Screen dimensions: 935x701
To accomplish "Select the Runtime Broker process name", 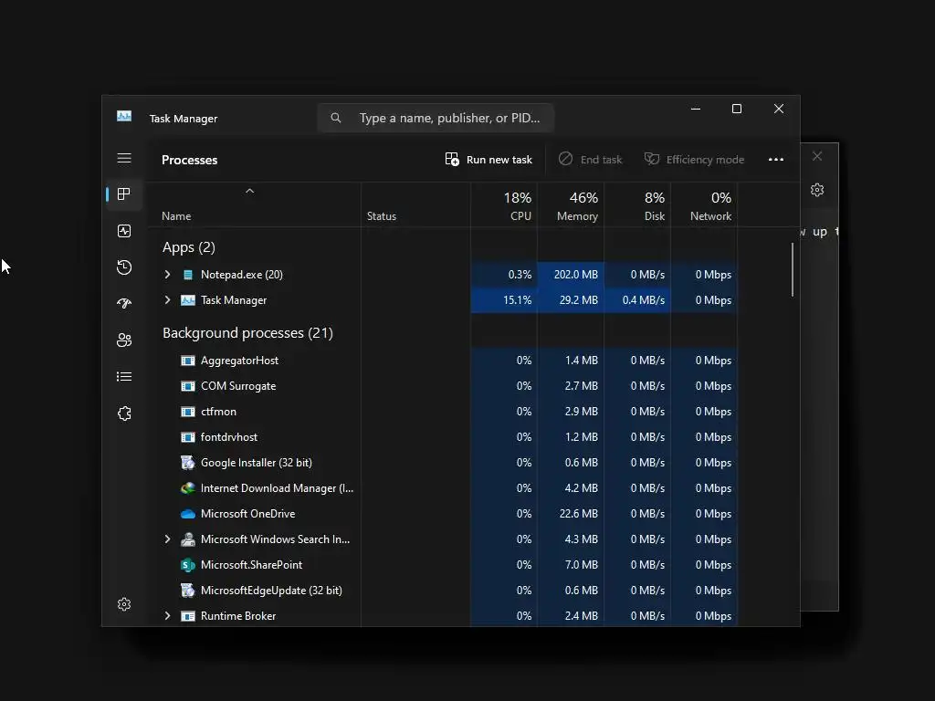I will 238,616.
